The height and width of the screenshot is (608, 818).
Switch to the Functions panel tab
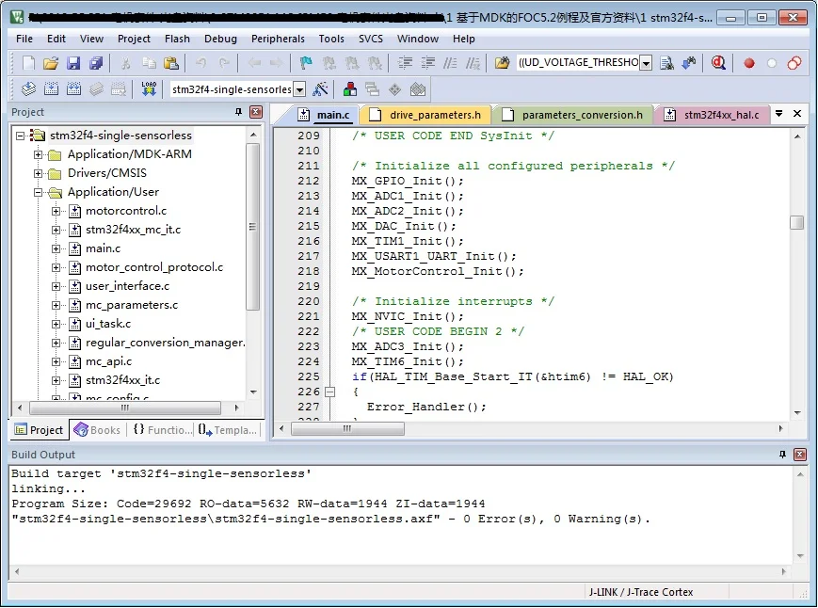click(x=162, y=430)
